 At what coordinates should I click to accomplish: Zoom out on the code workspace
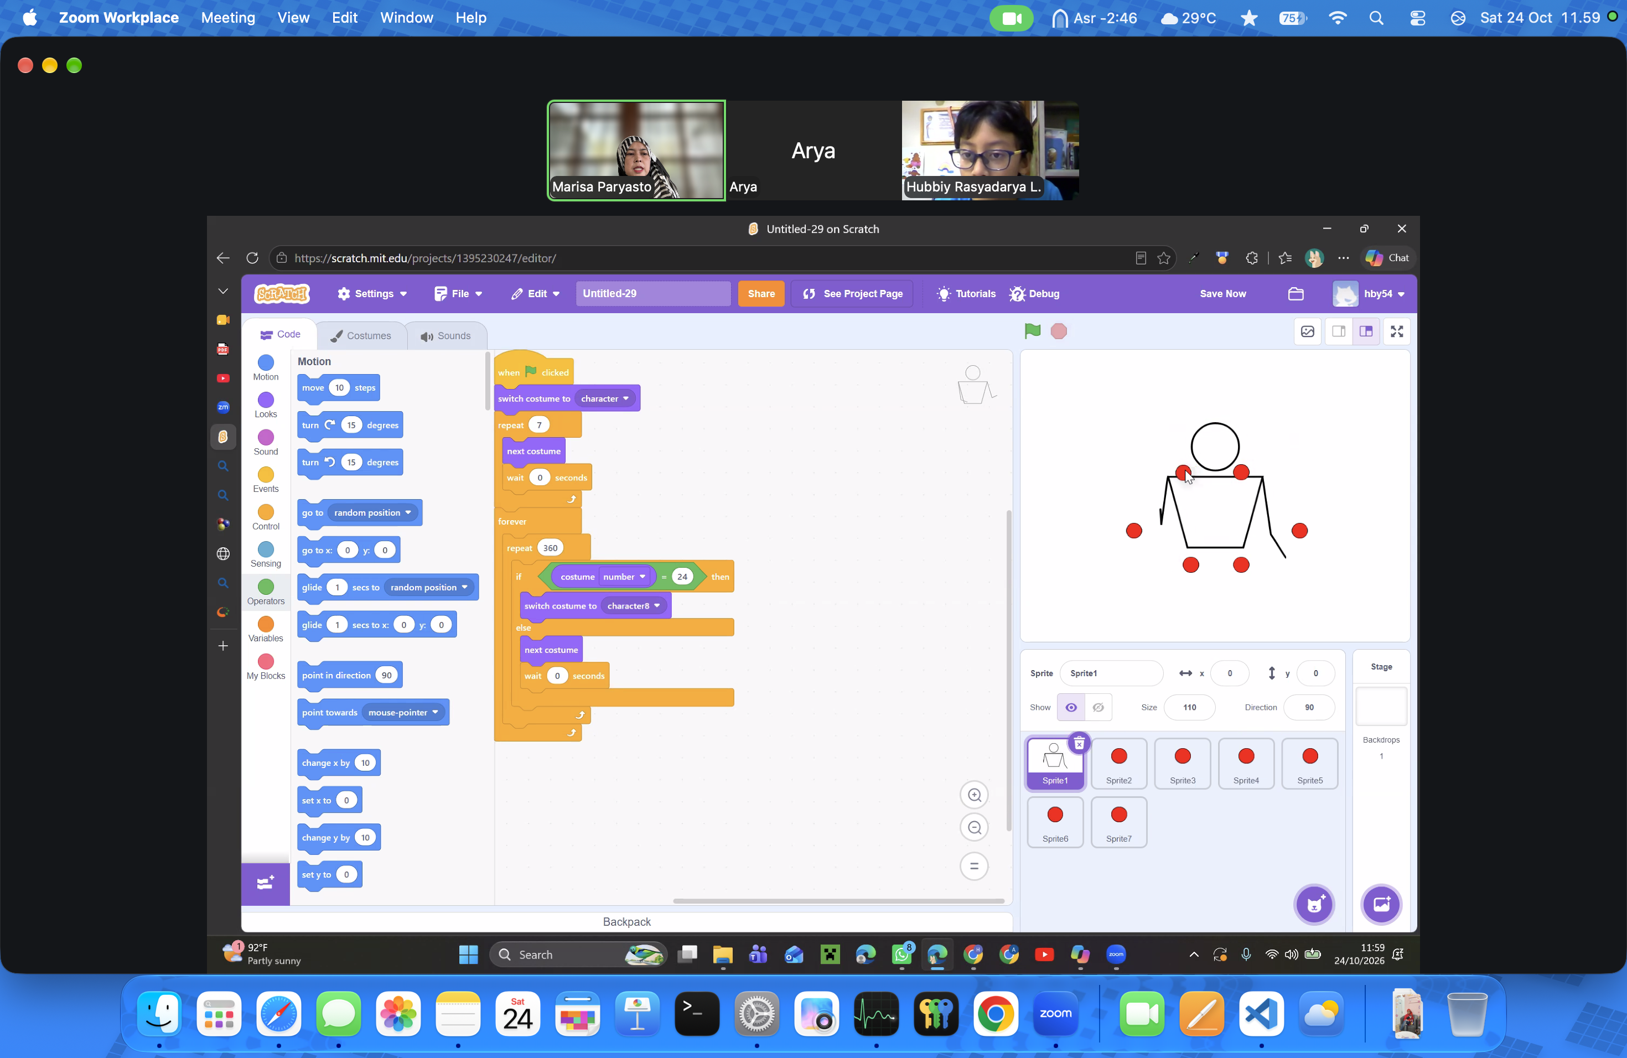[974, 828]
